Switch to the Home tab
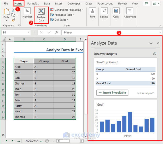Image resolution: width=163 pixels, height=144 pixels. point(18,4)
